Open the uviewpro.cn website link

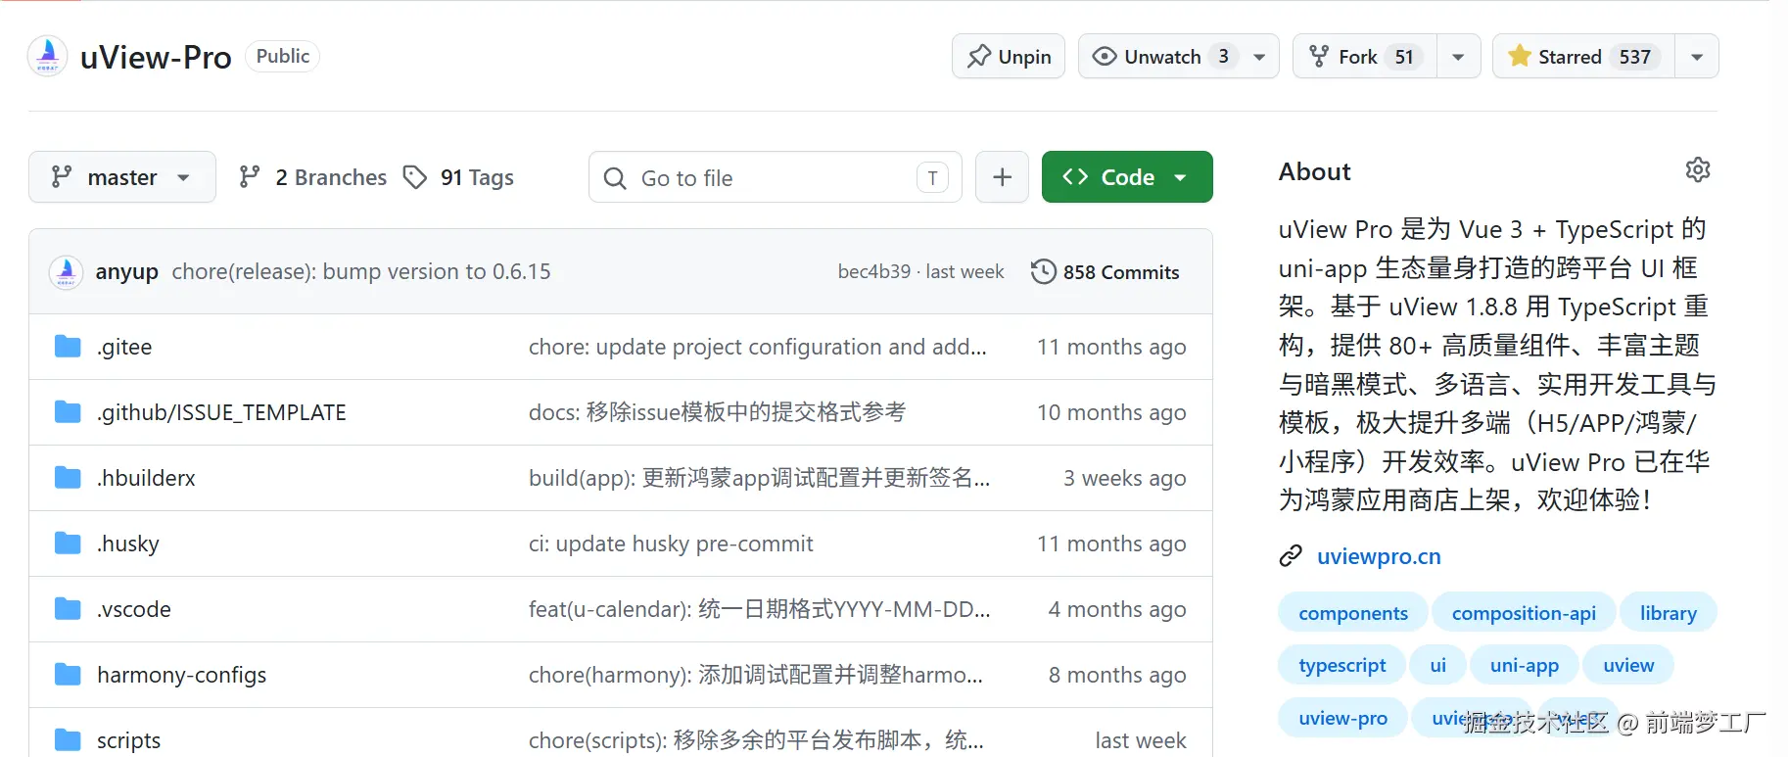(x=1379, y=556)
